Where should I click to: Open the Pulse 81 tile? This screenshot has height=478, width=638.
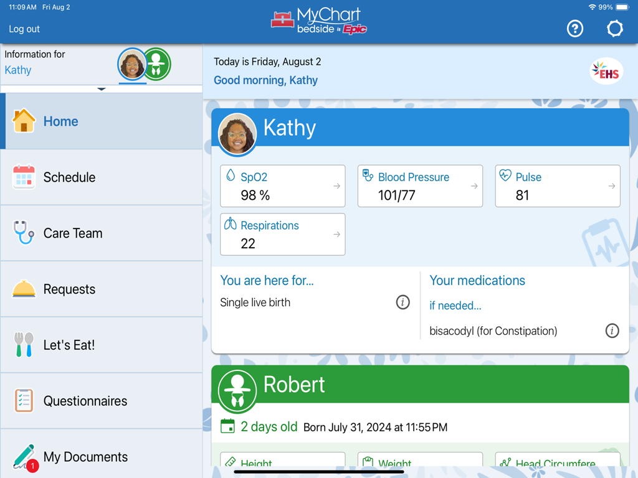[x=558, y=186]
